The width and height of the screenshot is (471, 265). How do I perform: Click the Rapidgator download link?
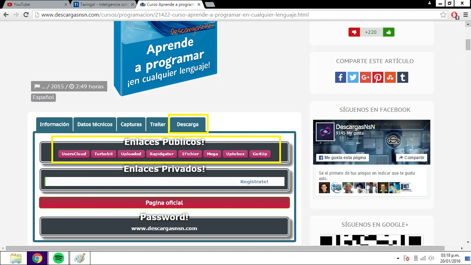[x=162, y=154]
